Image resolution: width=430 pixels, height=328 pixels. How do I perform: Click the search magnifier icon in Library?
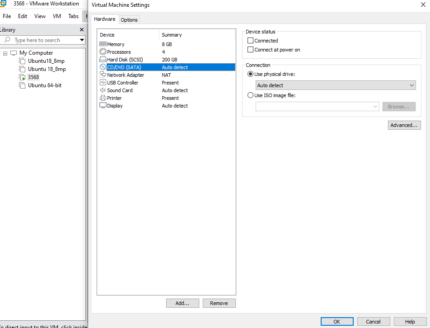point(7,40)
